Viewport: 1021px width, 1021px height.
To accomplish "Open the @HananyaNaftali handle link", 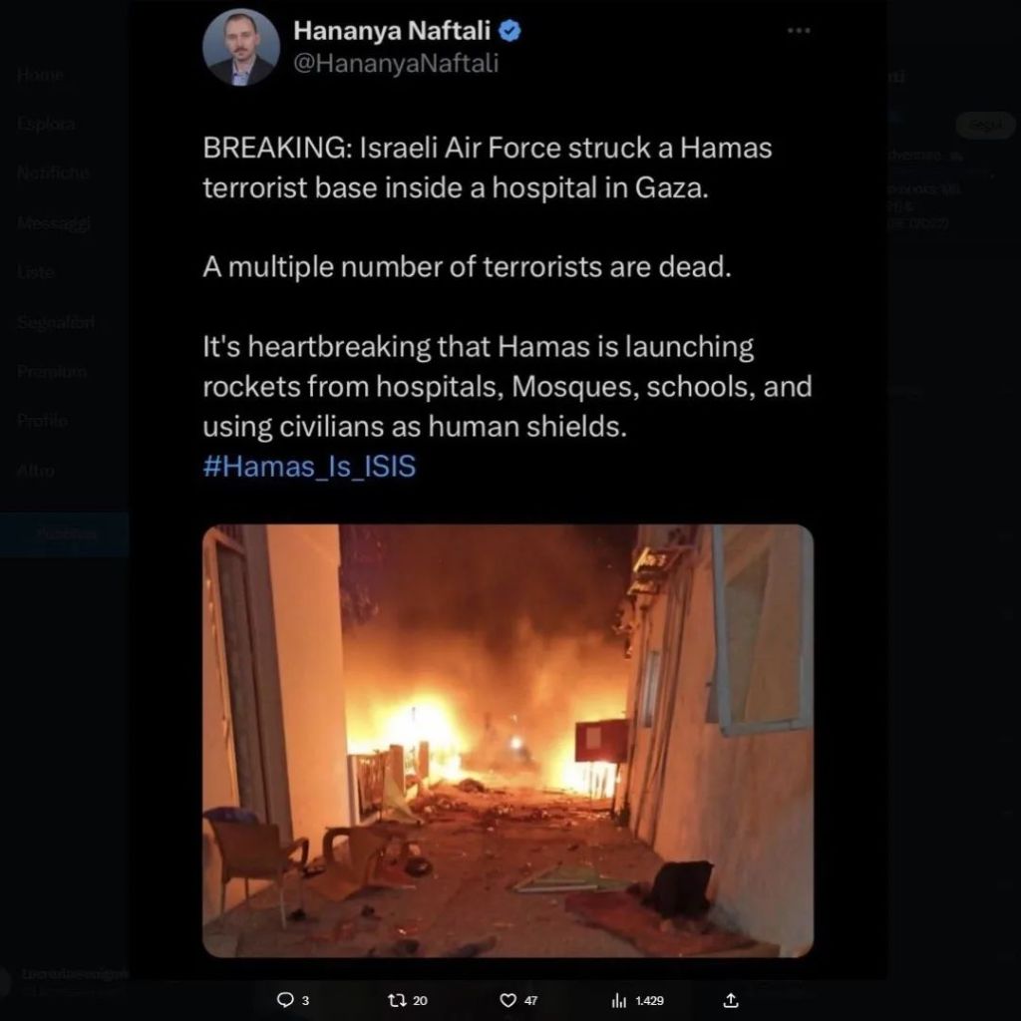I will tap(396, 63).
